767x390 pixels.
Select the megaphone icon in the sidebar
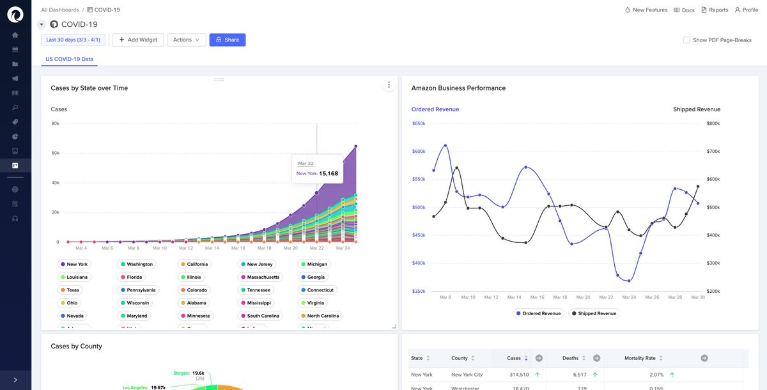14,78
